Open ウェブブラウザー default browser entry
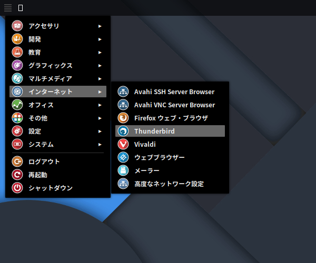 click(x=170, y=157)
